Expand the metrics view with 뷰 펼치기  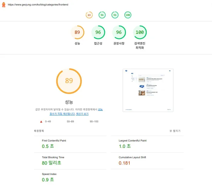tap(175, 131)
